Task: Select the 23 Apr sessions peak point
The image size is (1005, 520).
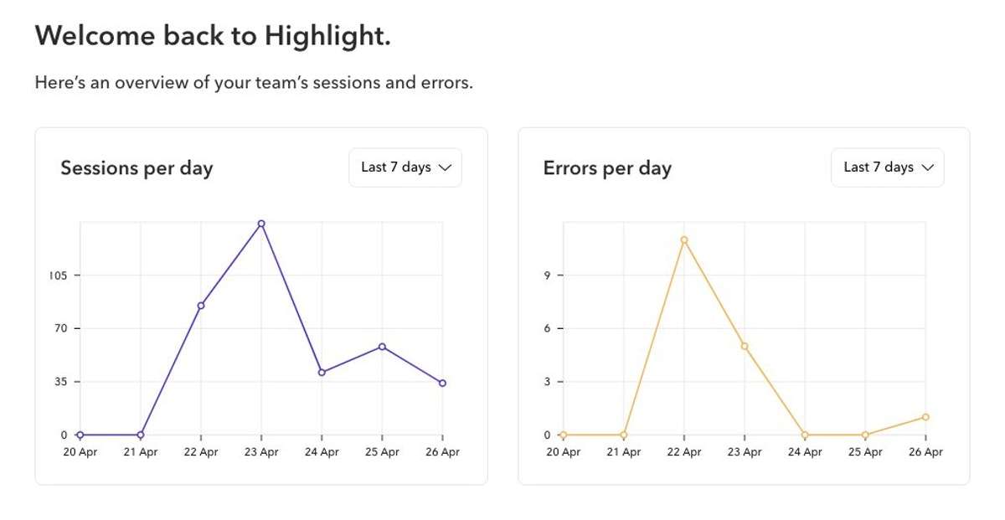Action: click(261, 224)
